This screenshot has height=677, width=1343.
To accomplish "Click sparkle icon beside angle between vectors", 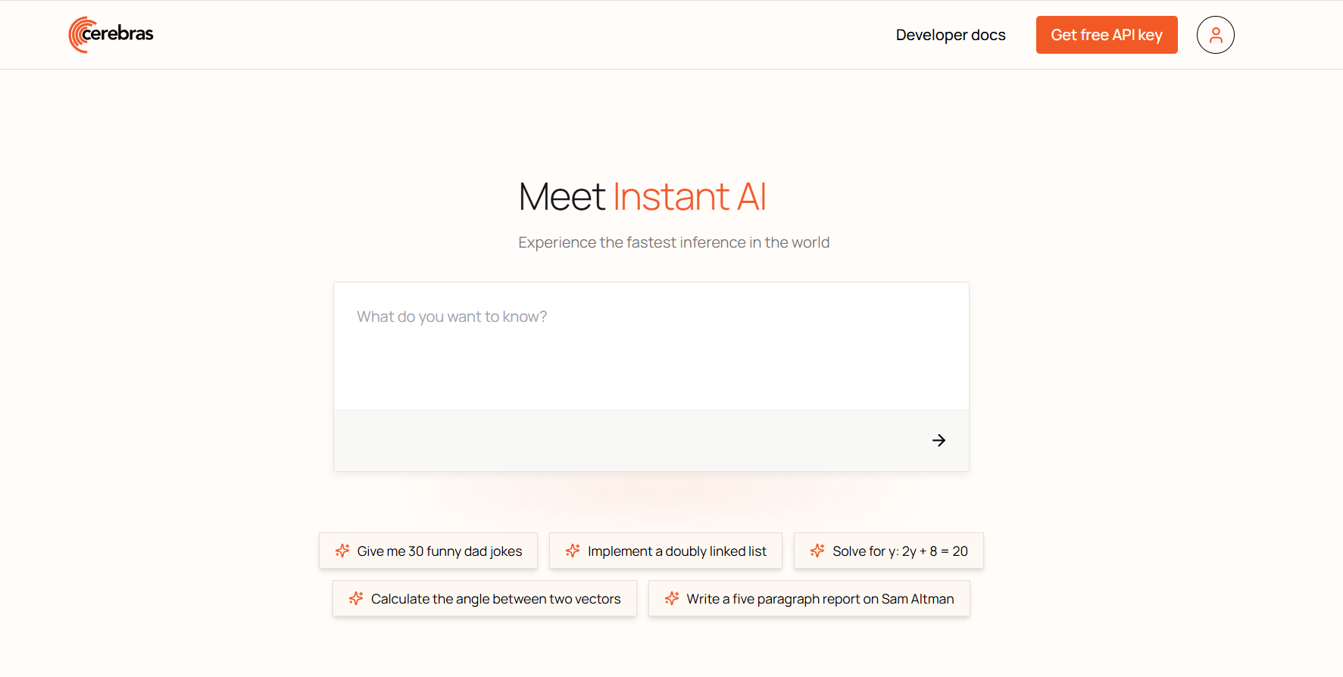I will tap(356, 598).
